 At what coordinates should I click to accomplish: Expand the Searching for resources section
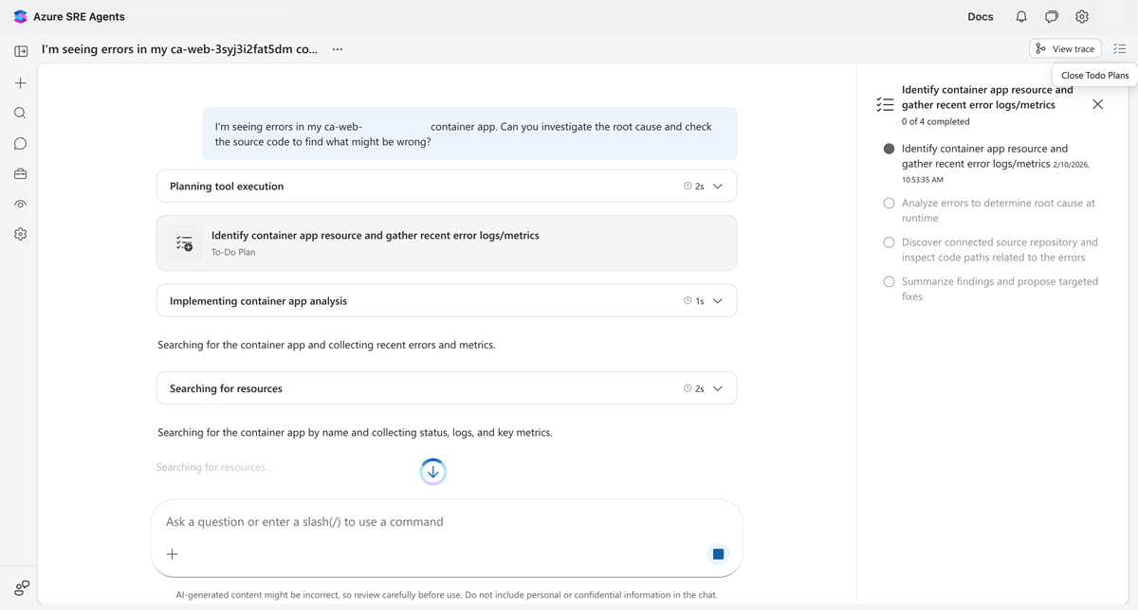click(x=718, y=387)
